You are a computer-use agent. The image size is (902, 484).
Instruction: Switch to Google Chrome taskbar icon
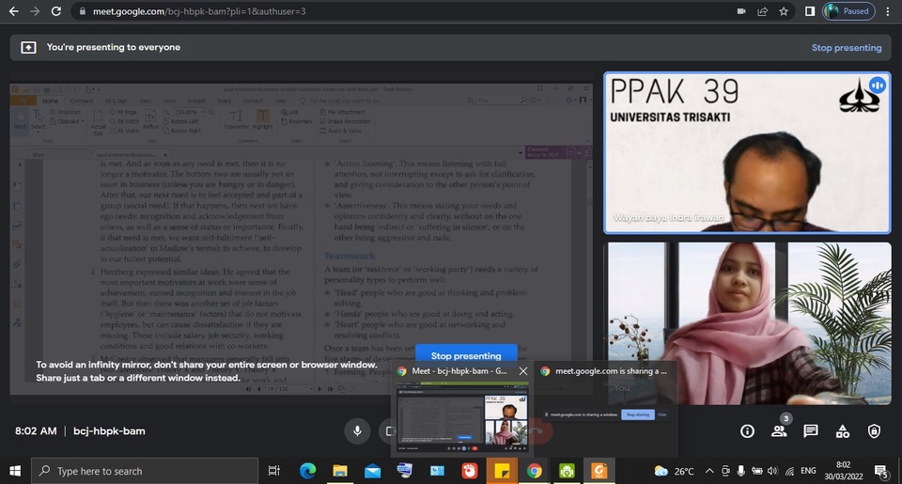tap(535, 471)
